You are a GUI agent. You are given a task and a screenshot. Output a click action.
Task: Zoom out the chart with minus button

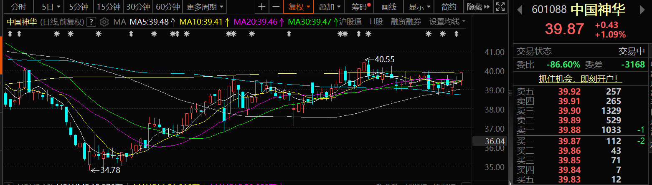276,7
